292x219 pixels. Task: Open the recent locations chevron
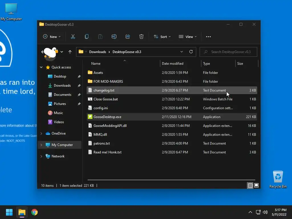click(62, 52)
